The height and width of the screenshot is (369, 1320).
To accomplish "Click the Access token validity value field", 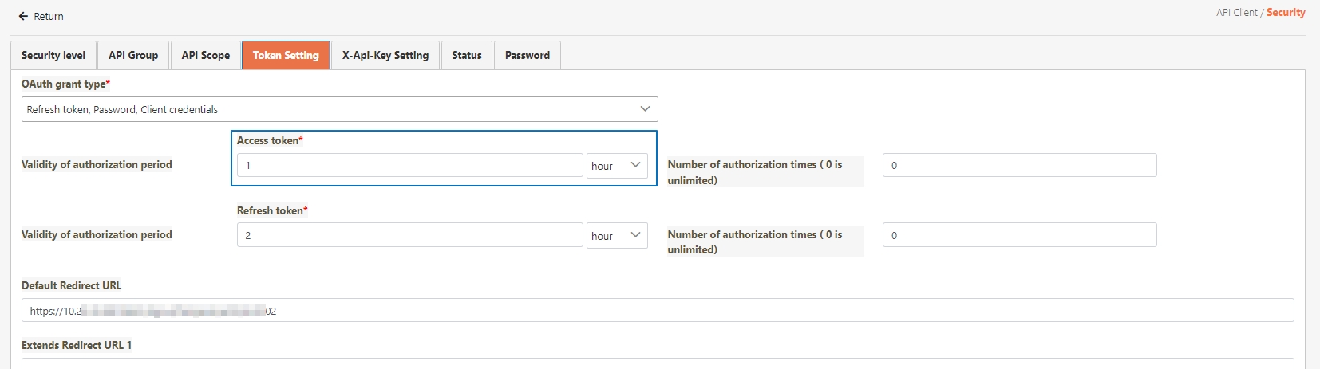I will [409, 165].
